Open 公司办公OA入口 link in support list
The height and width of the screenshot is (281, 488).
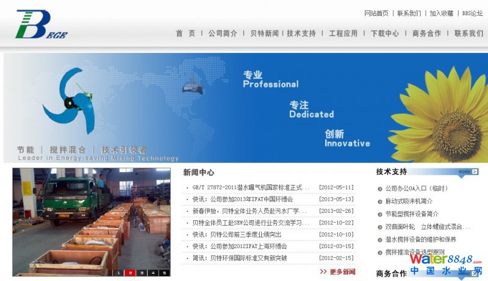click(x=417, y=189)
